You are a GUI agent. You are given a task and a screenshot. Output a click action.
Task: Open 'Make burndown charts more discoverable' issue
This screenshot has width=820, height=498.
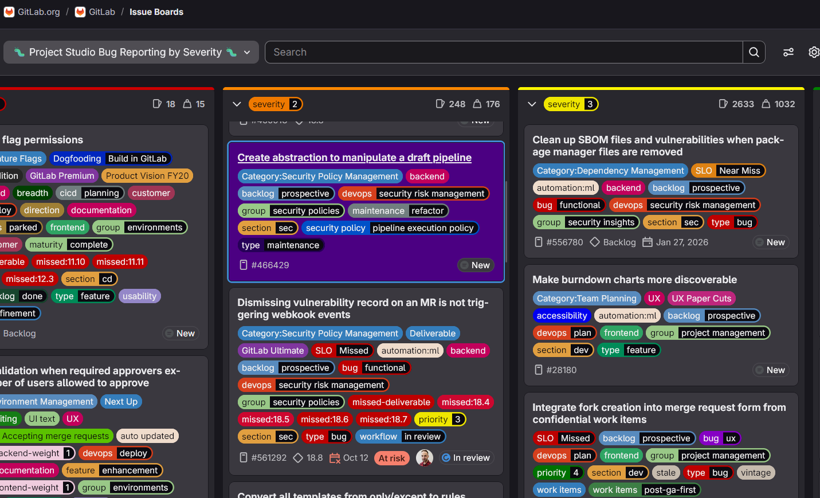point(635,280)
